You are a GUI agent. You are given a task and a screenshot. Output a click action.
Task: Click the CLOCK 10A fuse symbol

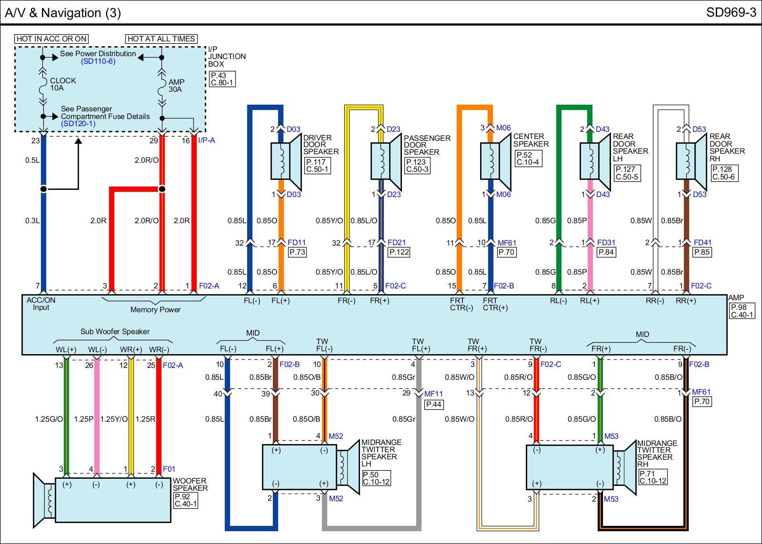coord(43,85)
